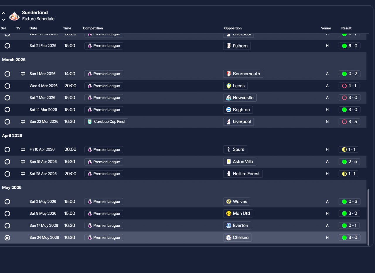Open the 3 - 0 result against Chelsea

(350, 238)
